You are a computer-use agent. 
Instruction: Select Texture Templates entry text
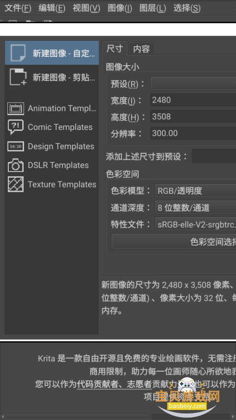[x=62, y=184]
